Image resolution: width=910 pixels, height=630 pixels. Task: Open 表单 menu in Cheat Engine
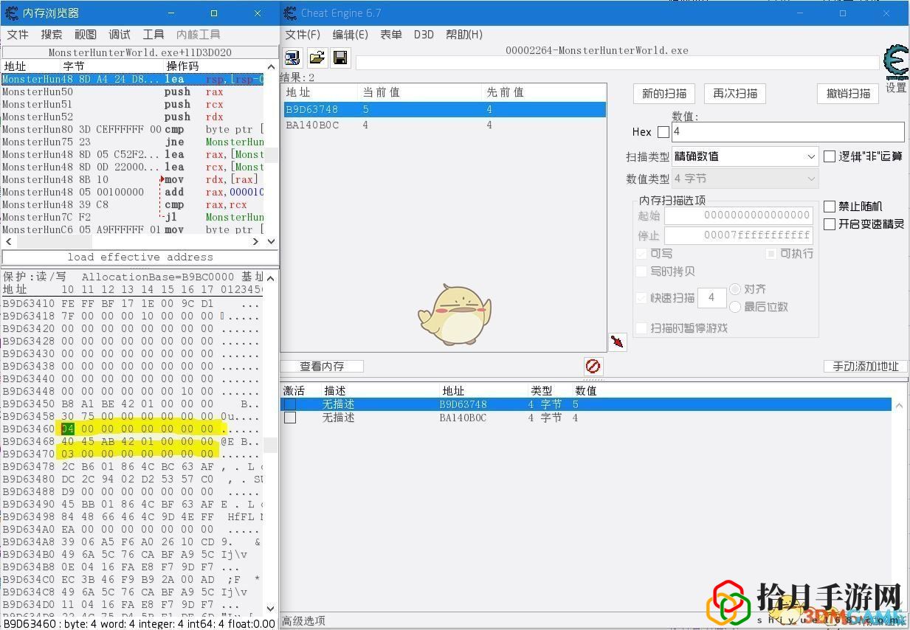pos(391,35)
